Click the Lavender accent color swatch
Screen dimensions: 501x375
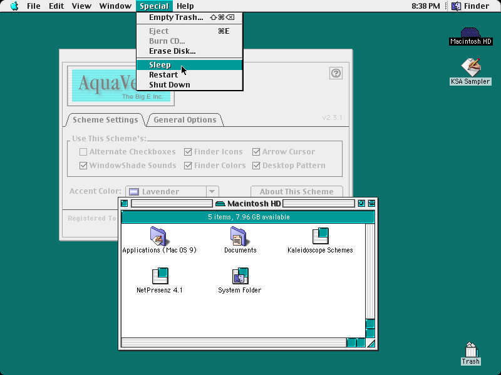134,192
